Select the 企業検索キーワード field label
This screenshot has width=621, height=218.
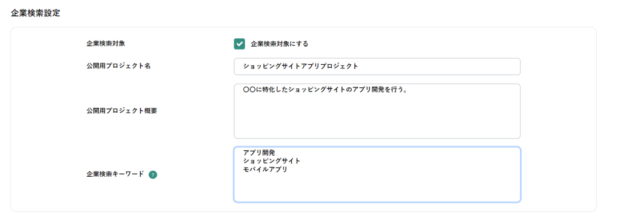coord(115,174)
